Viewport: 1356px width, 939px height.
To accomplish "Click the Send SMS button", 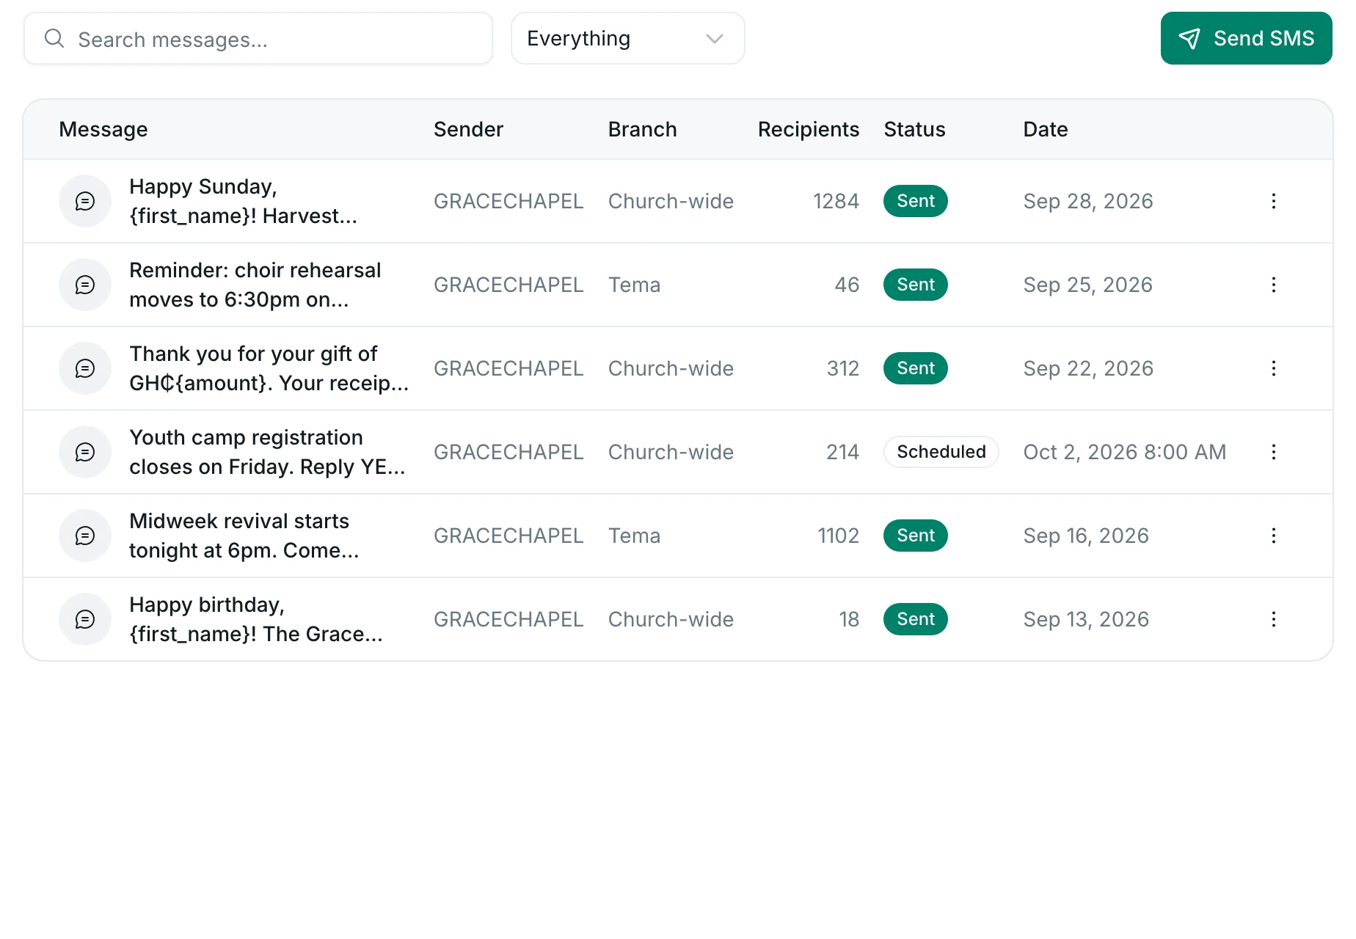I will 1246,38.
